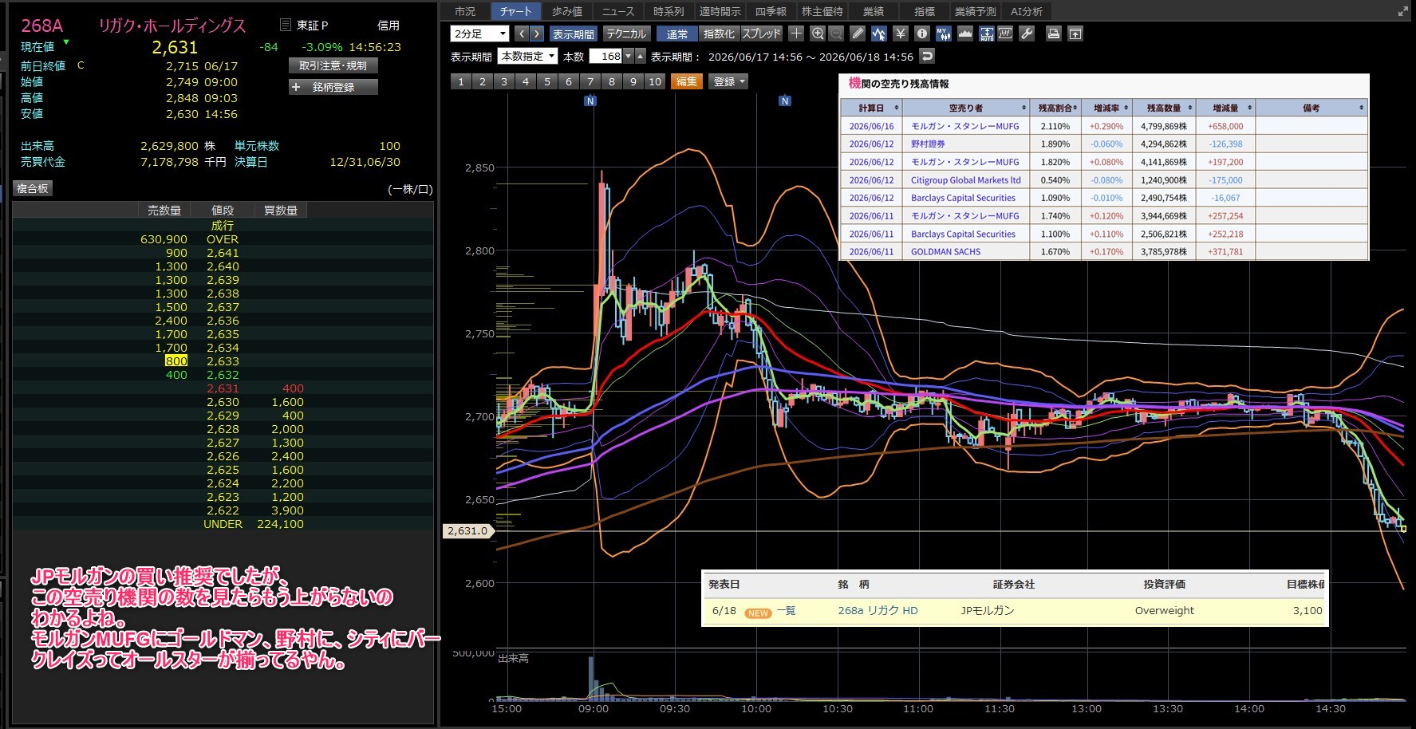Screen dimensions: 1416x729
Task: Click sell quantity 800 at price 2,633
Action: tap(176, 361)
